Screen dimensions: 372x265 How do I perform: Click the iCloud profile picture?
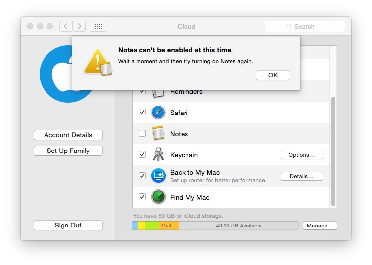click(56, 74)
